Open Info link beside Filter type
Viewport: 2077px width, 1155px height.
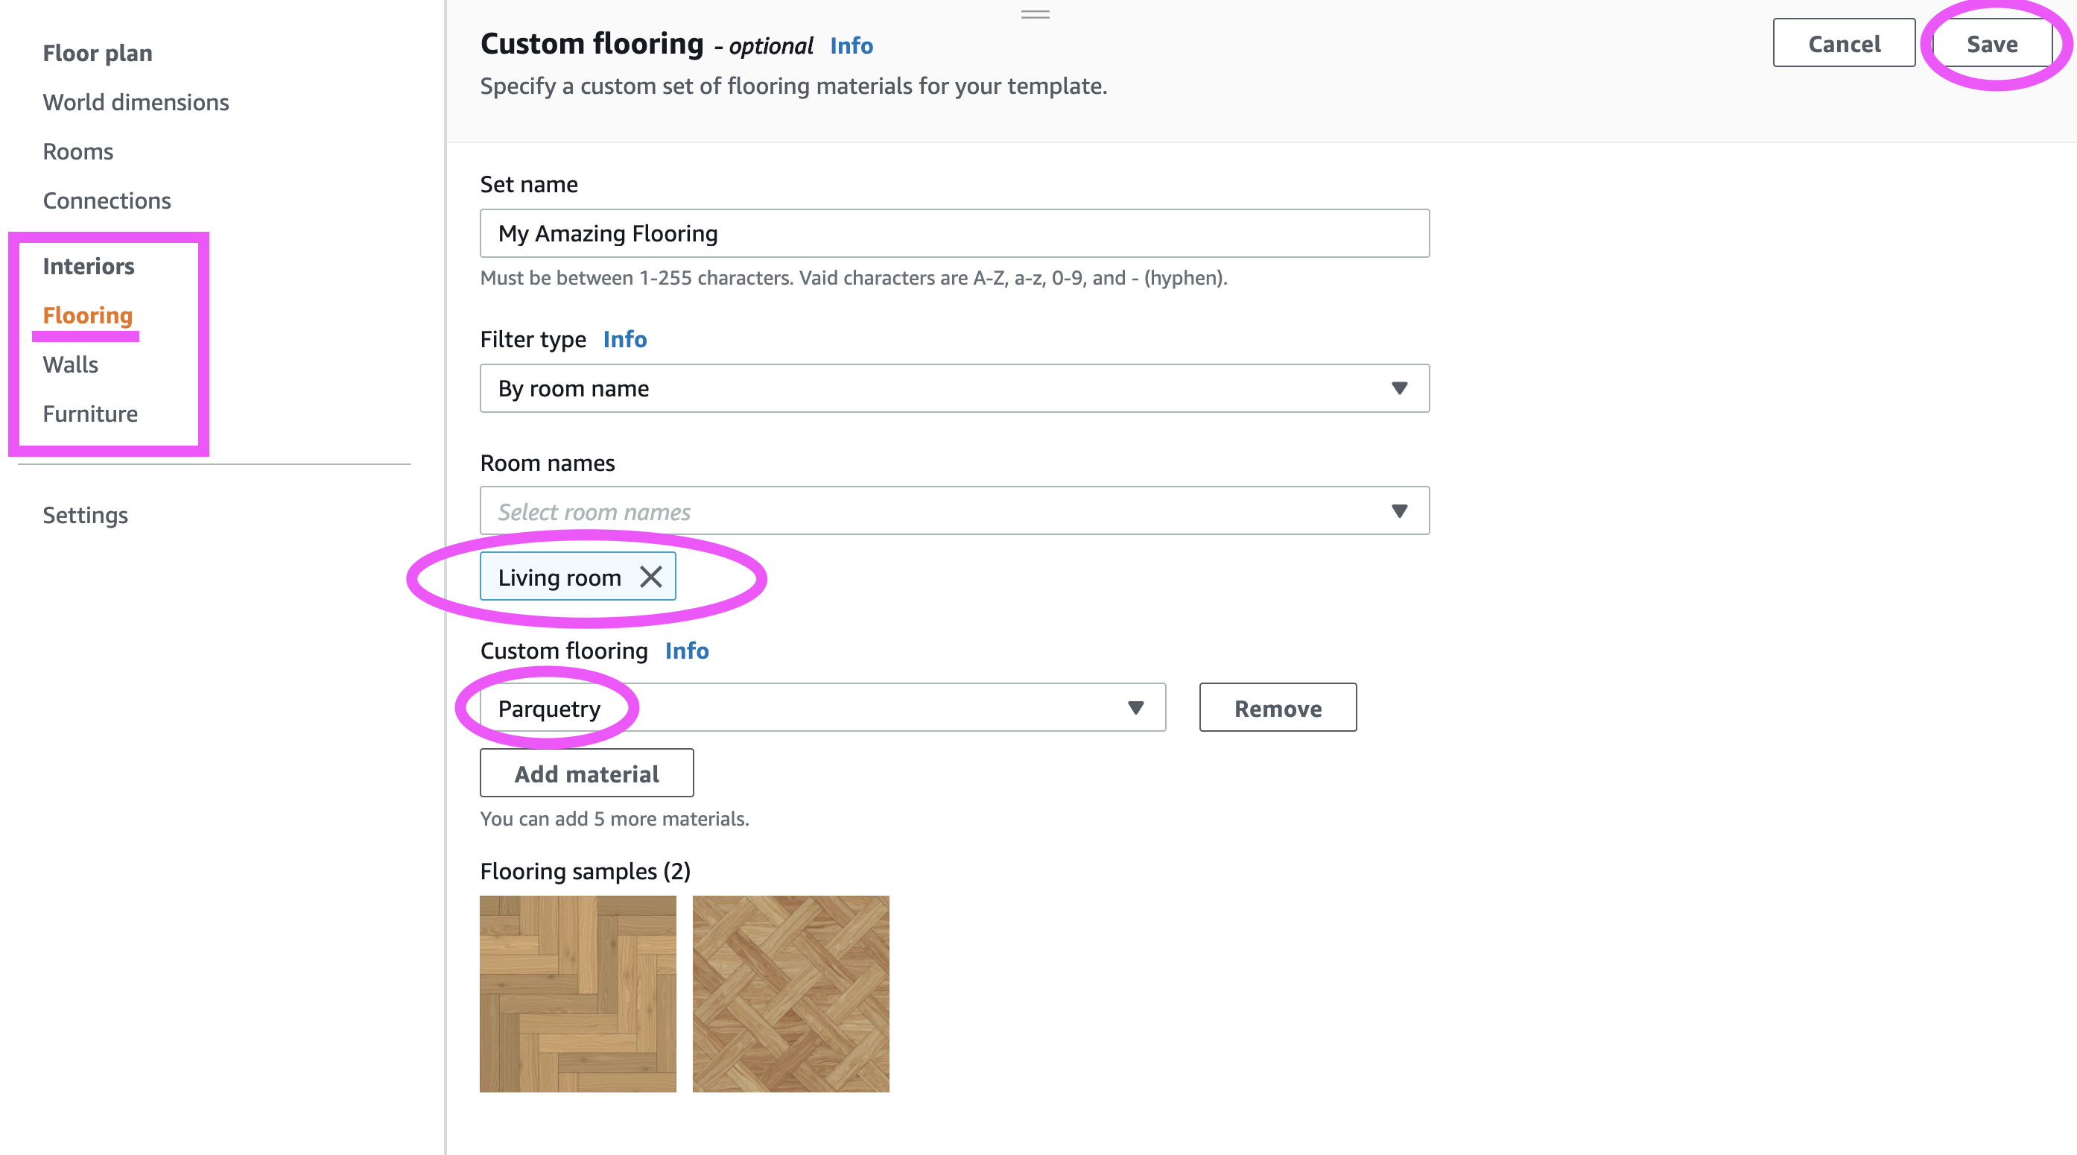624,340
